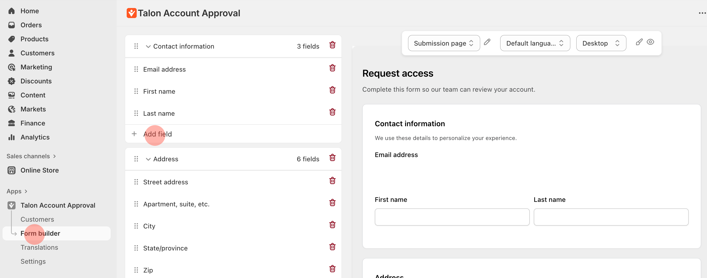Click the Marketing sidebar icon
This screenshot has height=278, width=707.
(12, 67)
